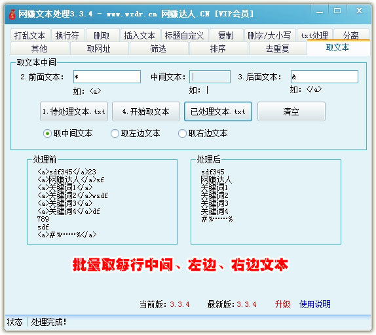Image resolution: width=376 pixels, height=335 pixels.
Task: Open the 分离 tab
Action: click(x=351, y=35)
